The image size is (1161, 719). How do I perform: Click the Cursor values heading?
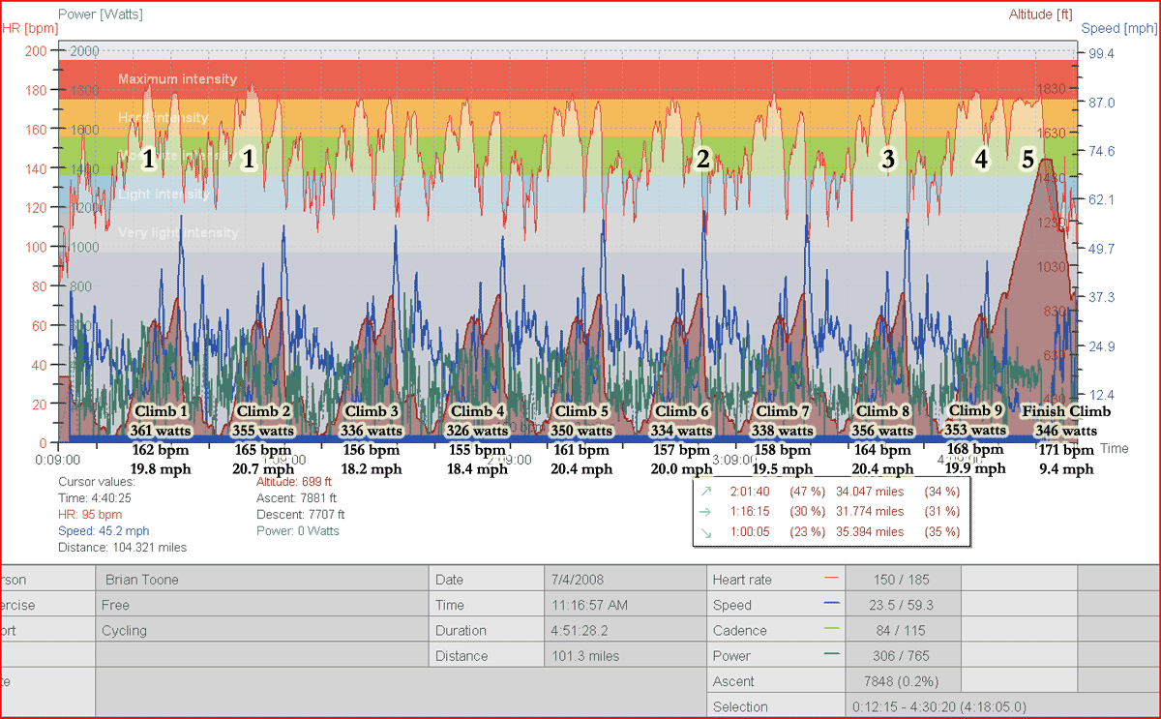click(97, 481)
